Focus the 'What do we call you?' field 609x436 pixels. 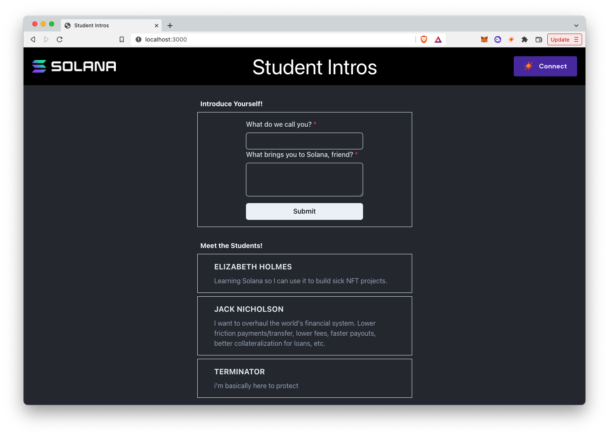tap(304, 141)
